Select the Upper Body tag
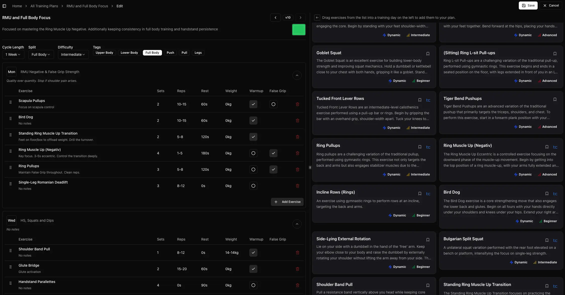This screenshot has height=295, width=565. point(104,53)
